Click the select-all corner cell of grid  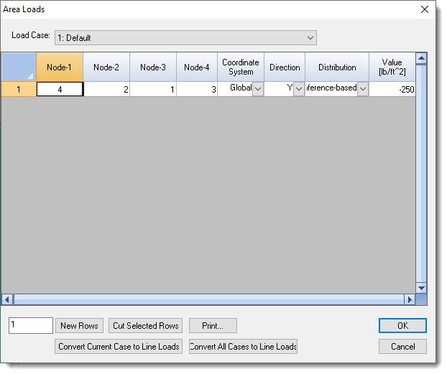pyautogui.click(x=19, y=67)
